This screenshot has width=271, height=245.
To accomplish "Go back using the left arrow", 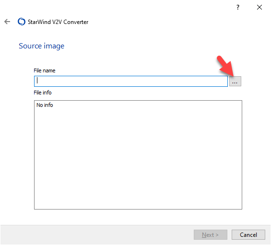I will [7, 22].
